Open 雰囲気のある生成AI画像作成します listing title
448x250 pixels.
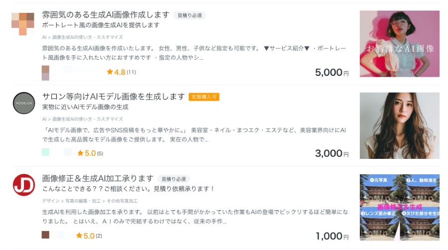(106, 14)
